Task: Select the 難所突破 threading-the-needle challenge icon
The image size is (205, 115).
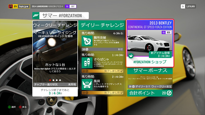Action: click(87, 41)
